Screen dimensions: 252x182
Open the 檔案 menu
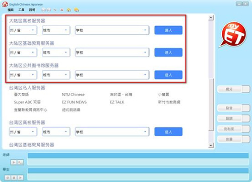coord(11,10)
